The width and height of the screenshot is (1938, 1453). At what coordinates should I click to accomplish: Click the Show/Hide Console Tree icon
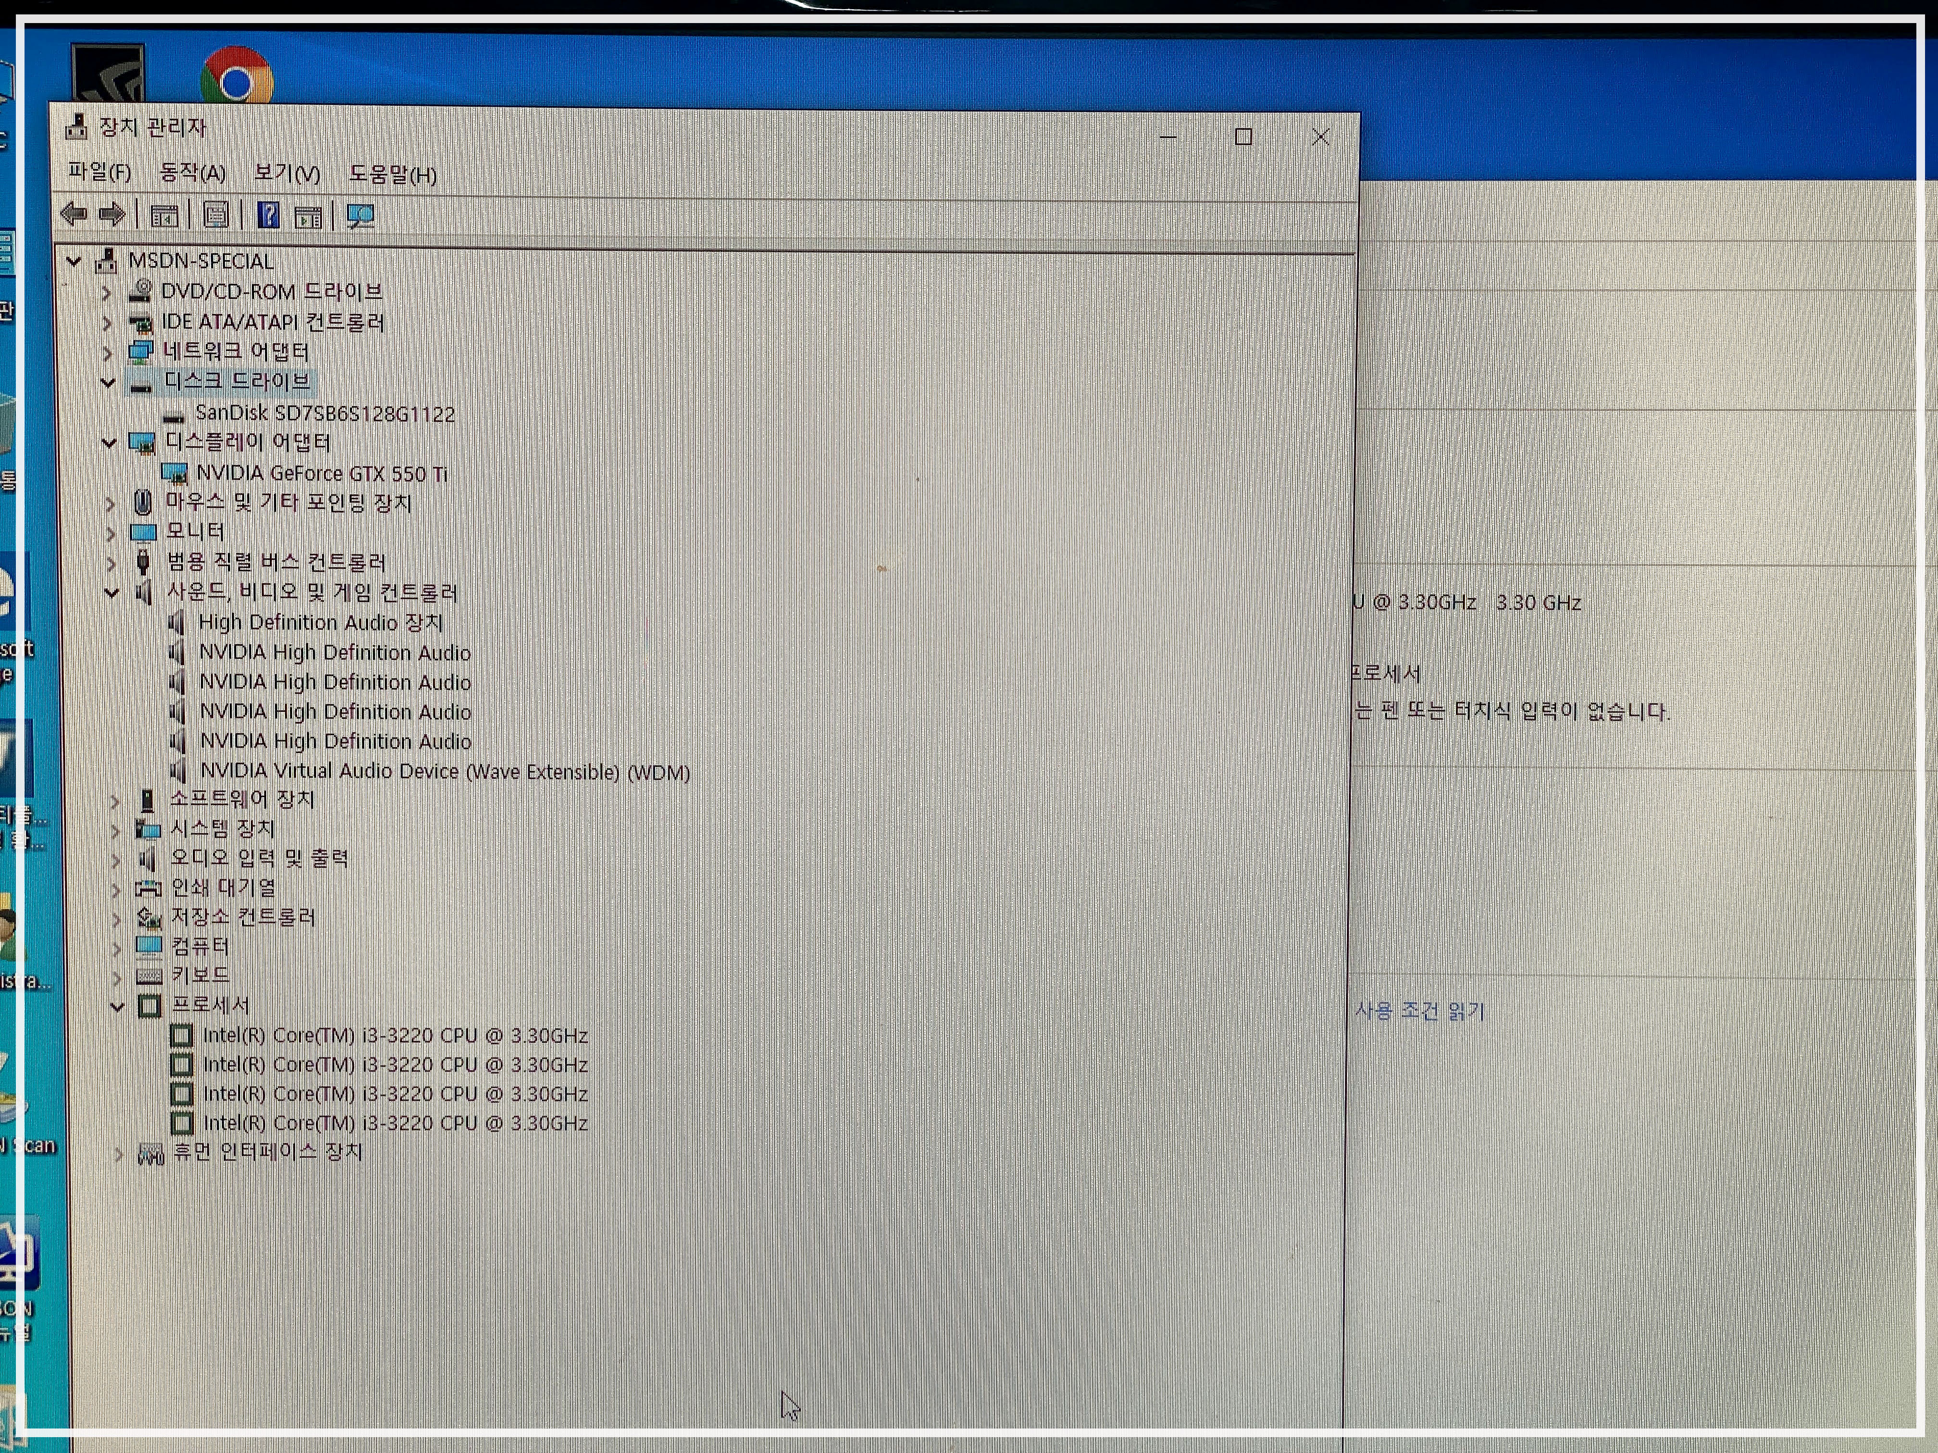(164, 215)
